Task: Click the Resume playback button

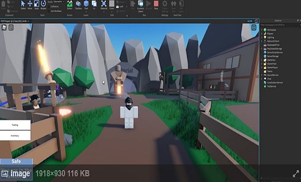Action: [149, 5]
